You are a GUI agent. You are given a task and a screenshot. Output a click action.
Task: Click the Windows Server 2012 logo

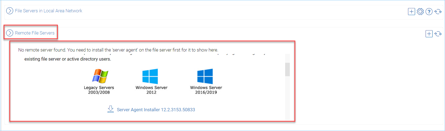150,76
